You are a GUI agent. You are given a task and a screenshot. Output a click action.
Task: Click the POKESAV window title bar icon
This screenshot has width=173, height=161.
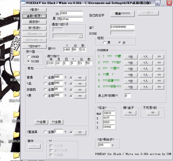click(x=23, y=3)
